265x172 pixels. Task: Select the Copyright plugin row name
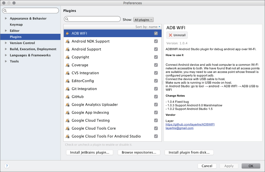[80, 57]
